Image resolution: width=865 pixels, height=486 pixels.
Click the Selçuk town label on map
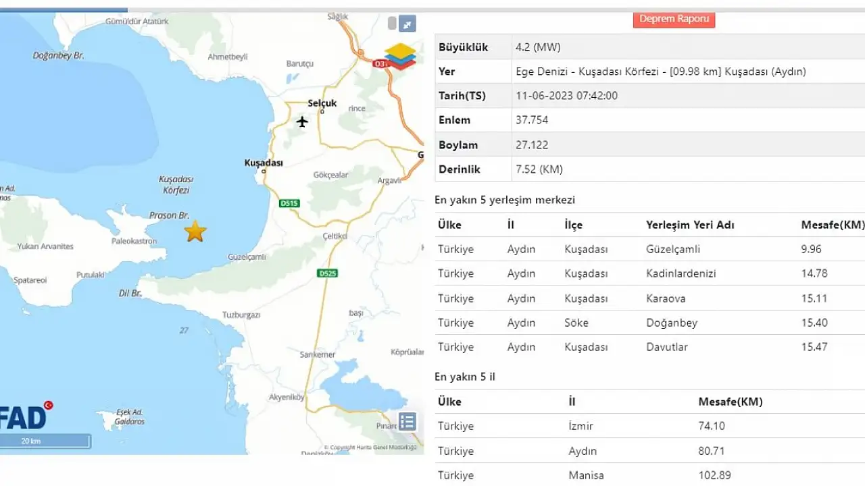click(x=322, y=103)
